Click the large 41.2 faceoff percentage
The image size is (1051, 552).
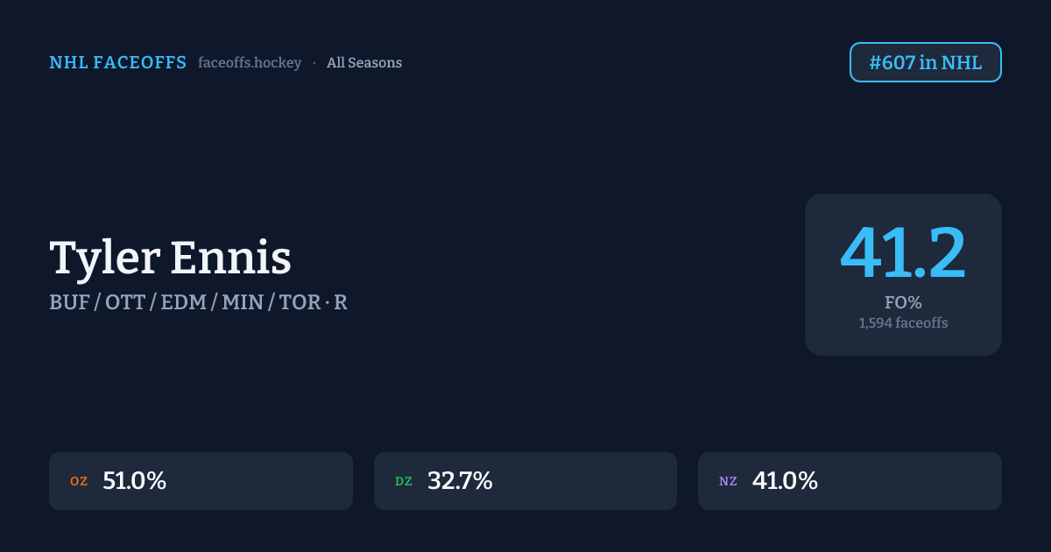tap(902, 253)
